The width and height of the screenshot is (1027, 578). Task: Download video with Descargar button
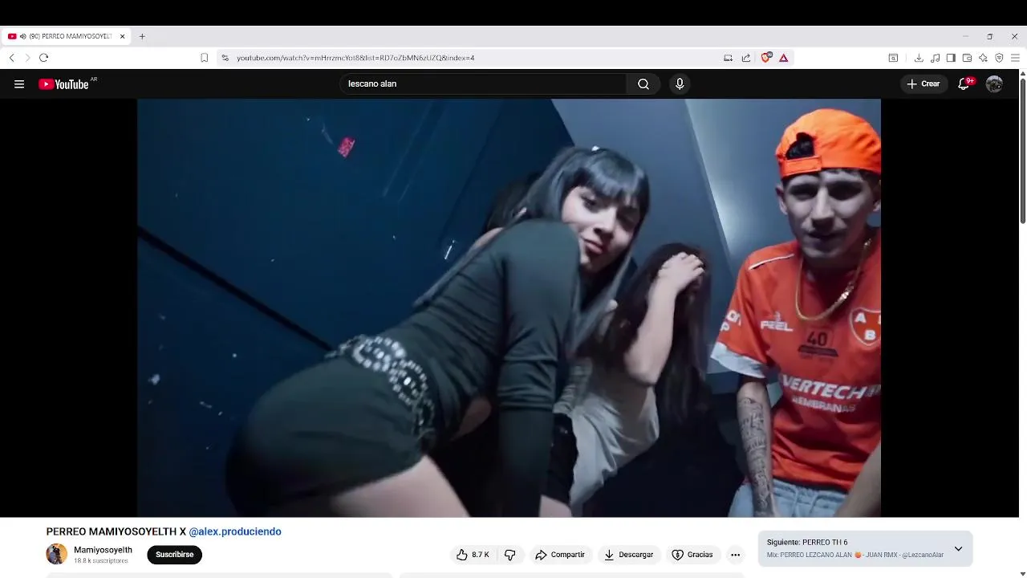point(628,555)
